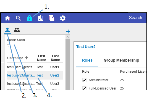Click Last Name cell User2

pos(55,75)
